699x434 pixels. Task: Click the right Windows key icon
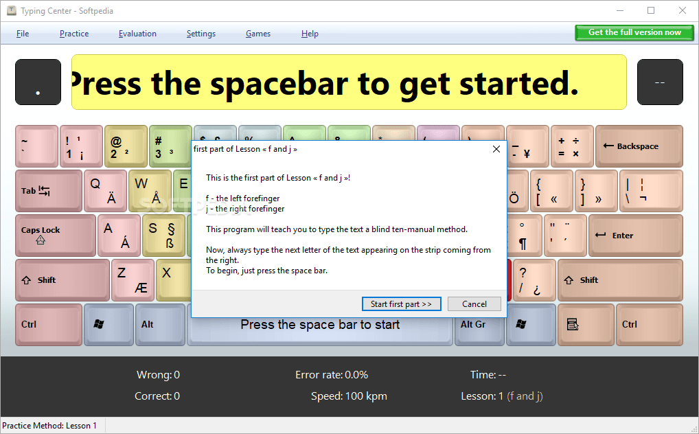(x=531, y=324)
